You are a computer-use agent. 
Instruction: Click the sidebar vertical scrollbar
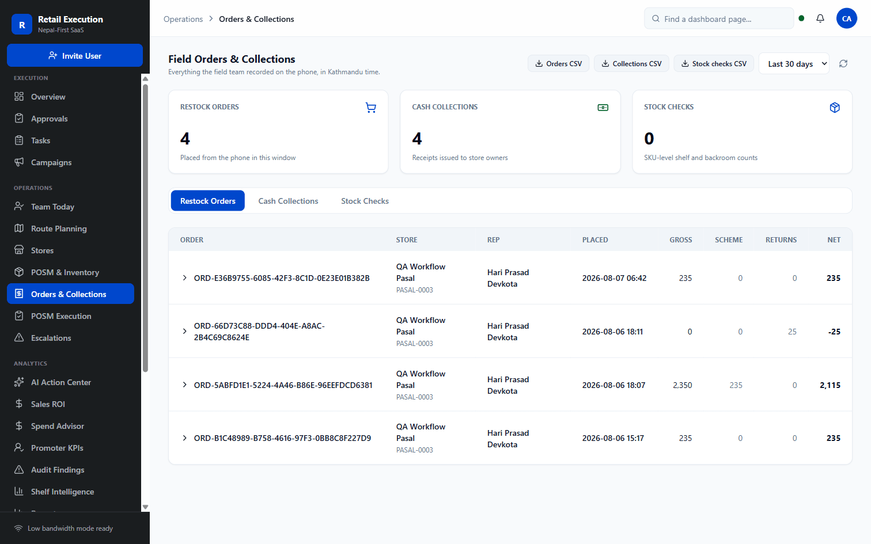145,228
